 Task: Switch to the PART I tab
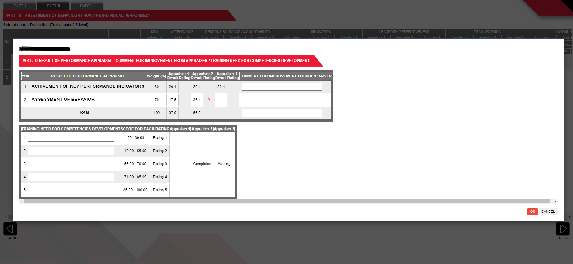pos(20,6)
